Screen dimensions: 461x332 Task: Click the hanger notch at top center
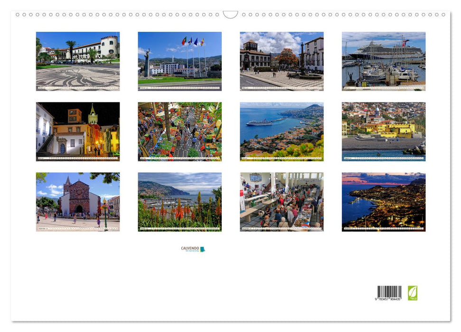coord(230,14)
